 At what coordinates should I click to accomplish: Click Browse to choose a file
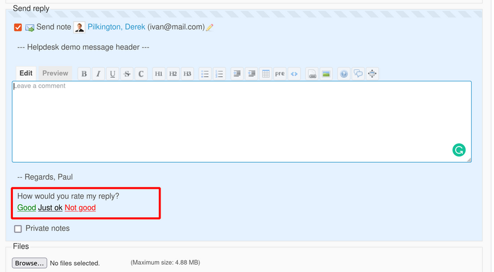click(30, 263)
